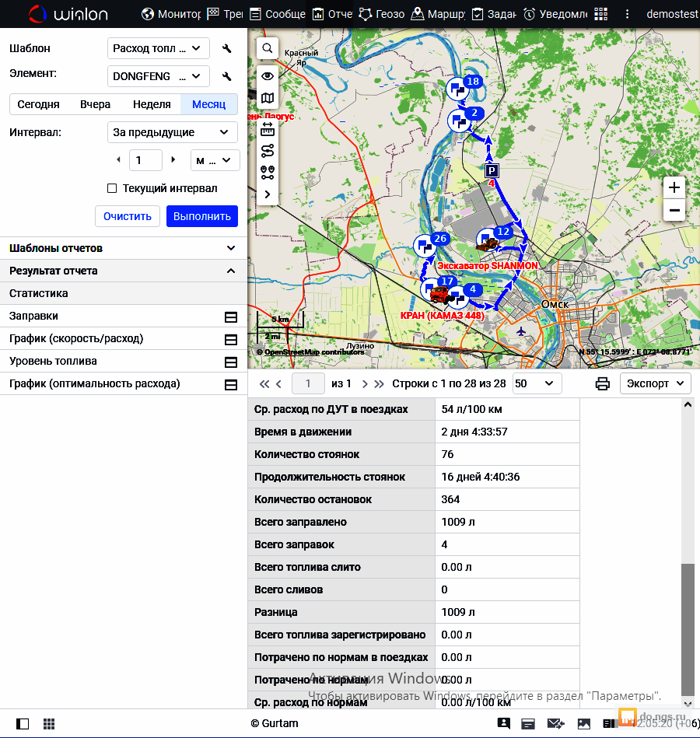Toggle map visibility eye icon
The height and width of the screenshot is (738, 700).
pyautogui.click(x=267, y=75)
